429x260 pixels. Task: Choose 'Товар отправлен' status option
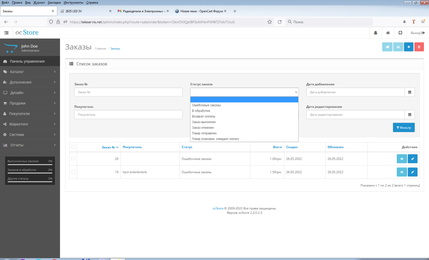245,133
